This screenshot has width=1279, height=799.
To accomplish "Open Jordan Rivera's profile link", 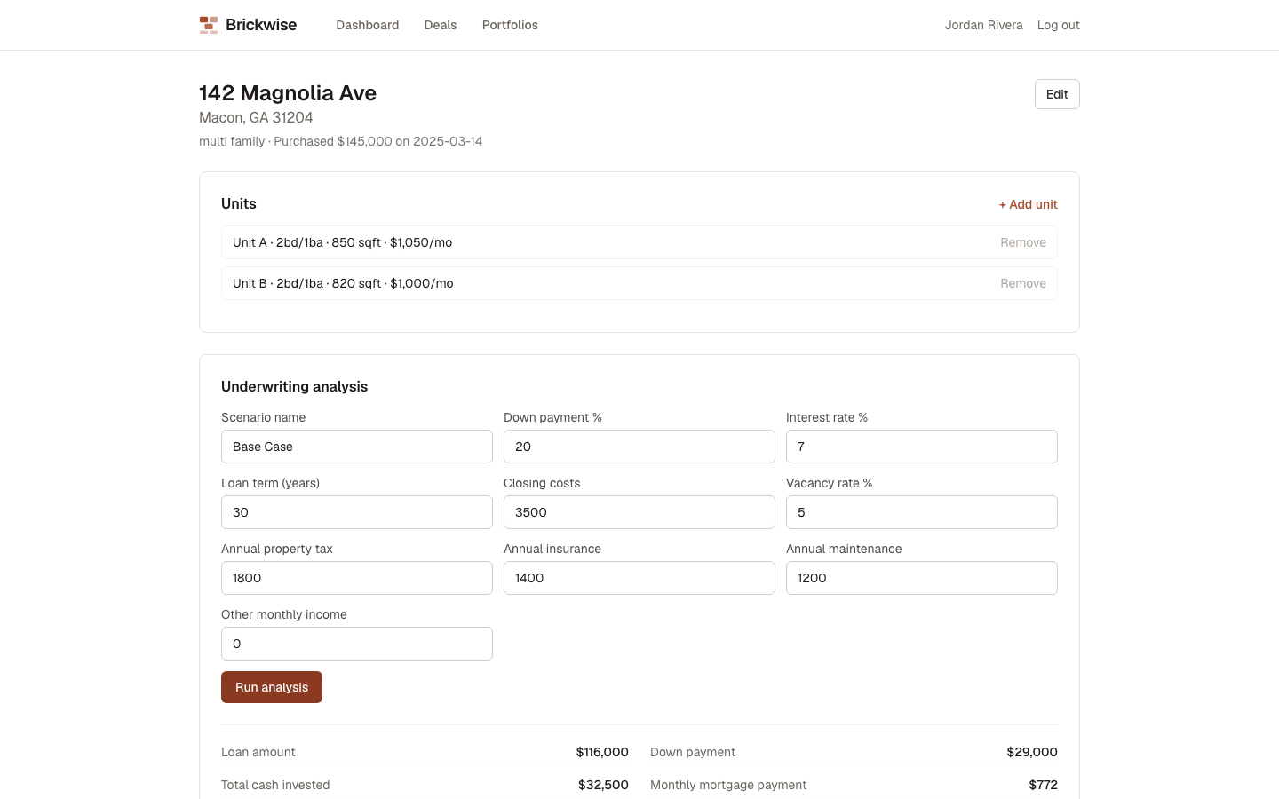I will 983,25.
